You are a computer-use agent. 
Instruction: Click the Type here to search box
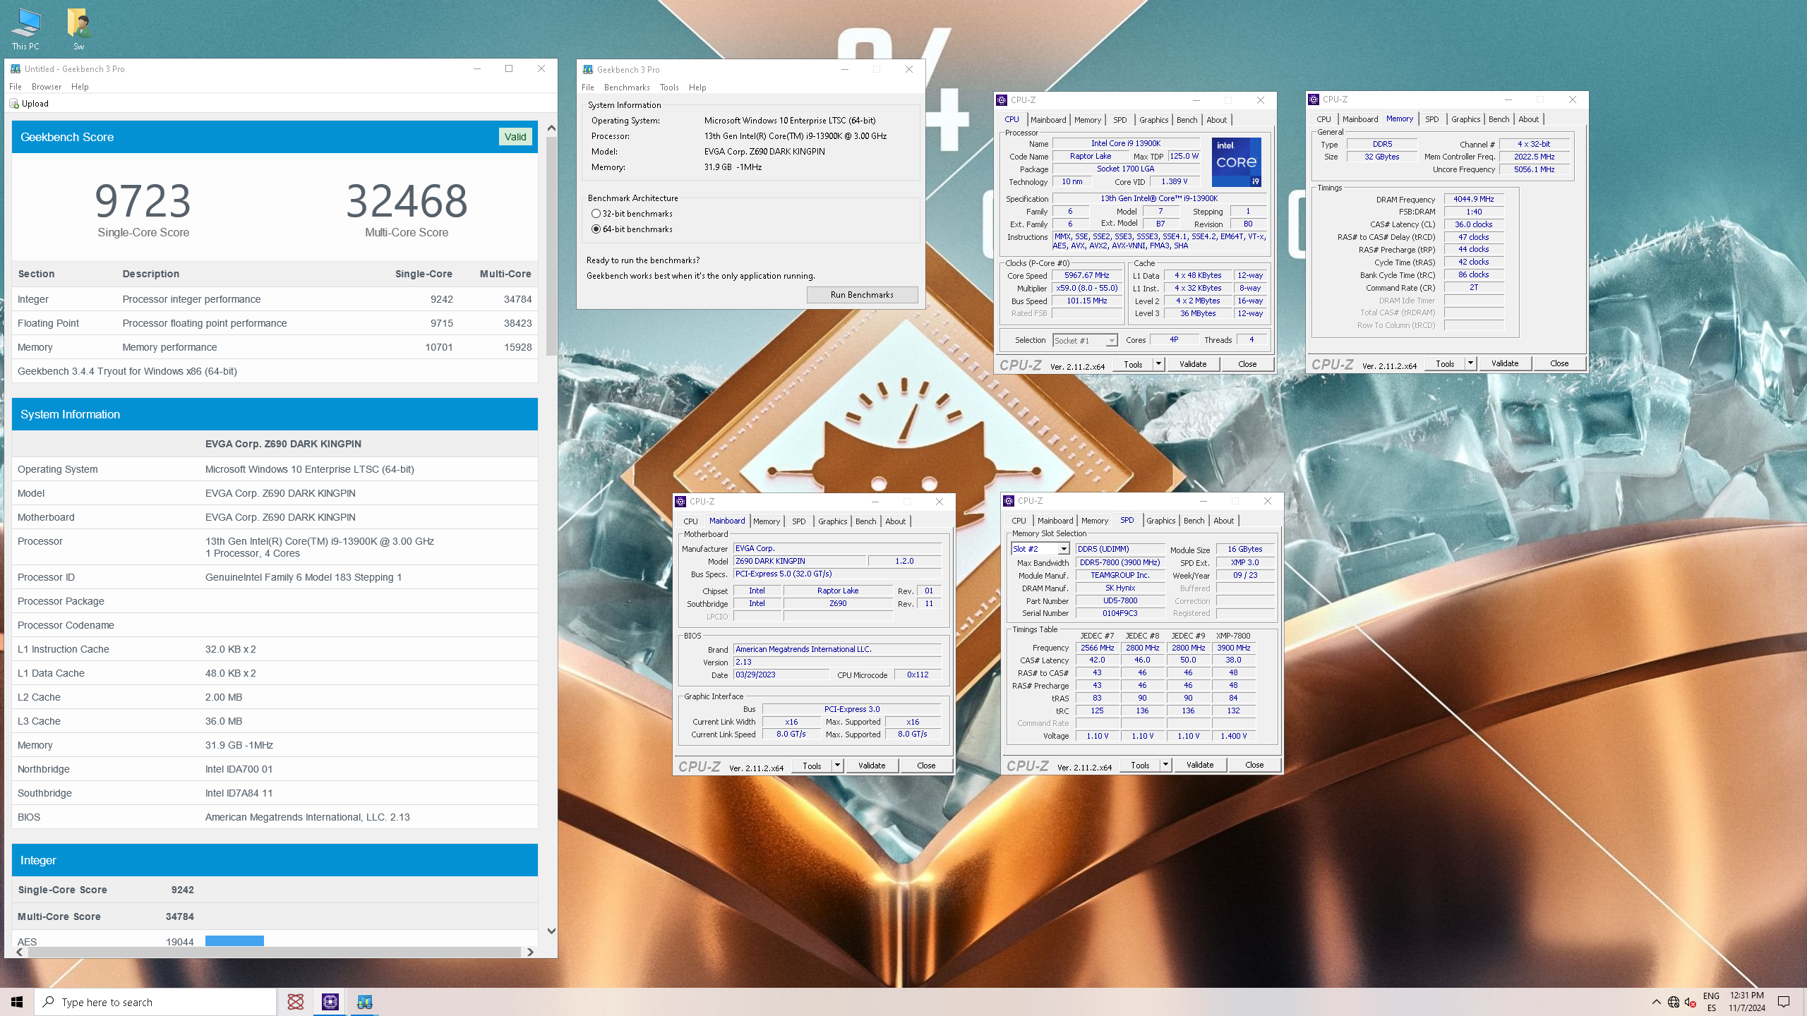point(155,1002)
